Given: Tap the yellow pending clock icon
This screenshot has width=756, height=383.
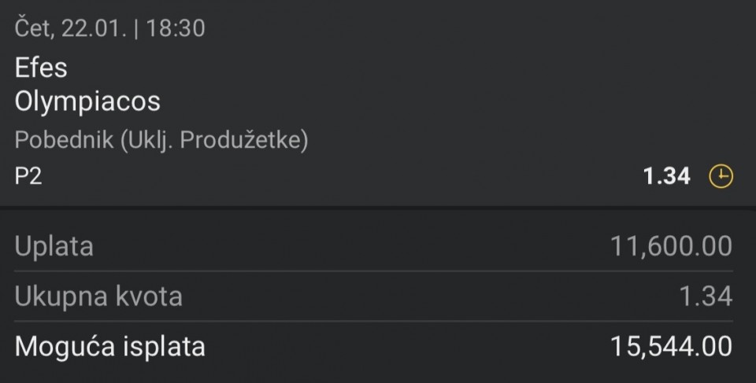Looking at the screenshot, I should [x=721, y=177].
